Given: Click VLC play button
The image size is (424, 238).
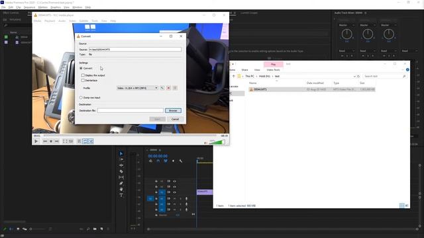Looking at the screenshot, I should pyautogui.click(x=36, y=141).
